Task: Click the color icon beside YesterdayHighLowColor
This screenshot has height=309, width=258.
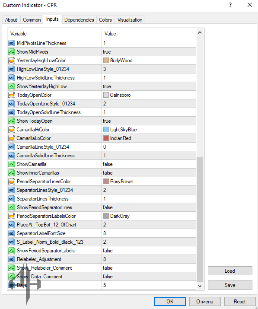Action: (x=12, y=61)
